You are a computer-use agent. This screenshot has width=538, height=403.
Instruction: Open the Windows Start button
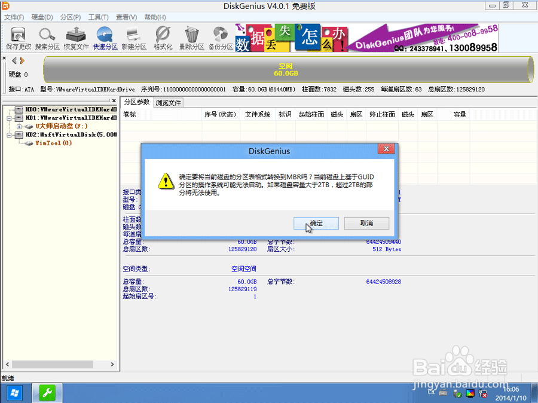point(15,393)
